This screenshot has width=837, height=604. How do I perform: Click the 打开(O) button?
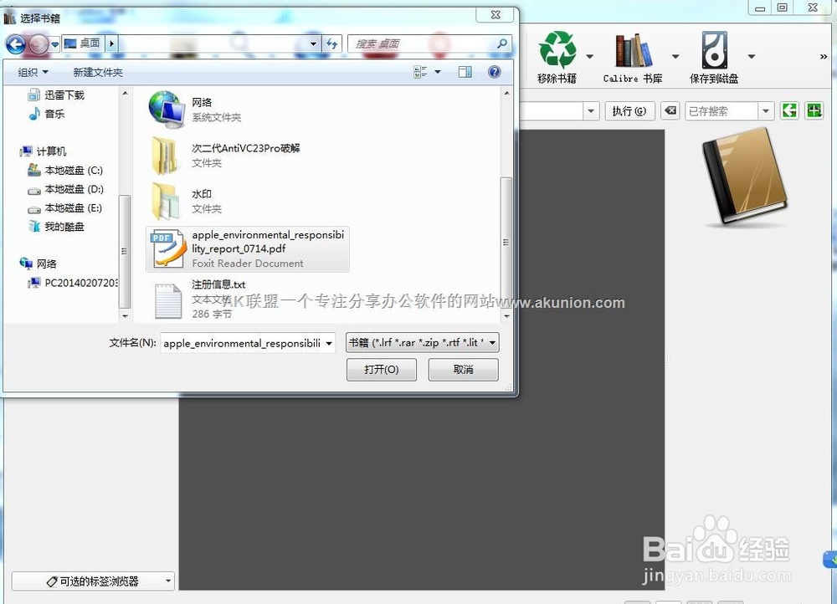(381, 369)
